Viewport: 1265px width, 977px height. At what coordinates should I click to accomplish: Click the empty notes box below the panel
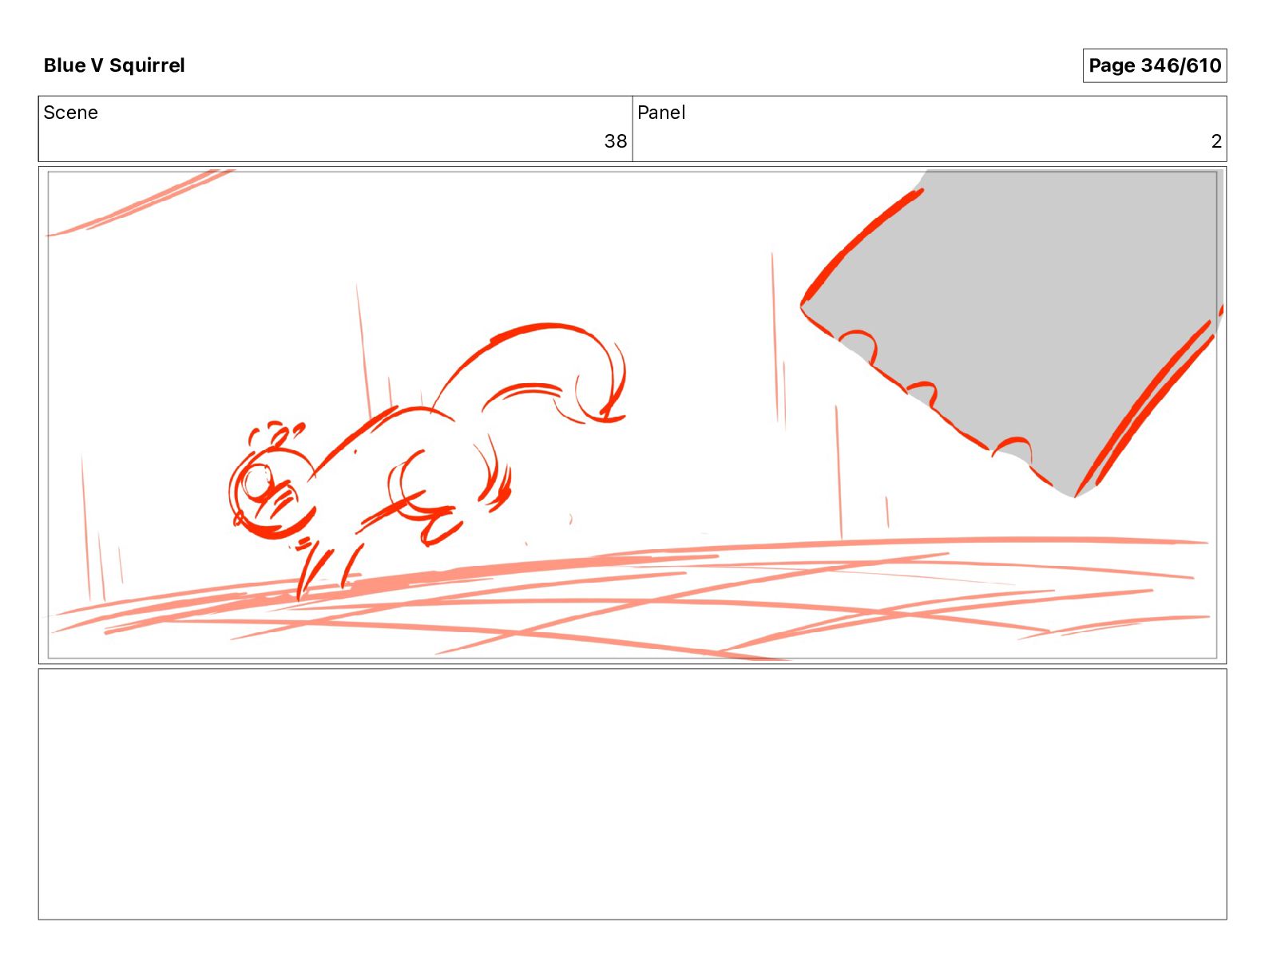[x=632, y=794]
